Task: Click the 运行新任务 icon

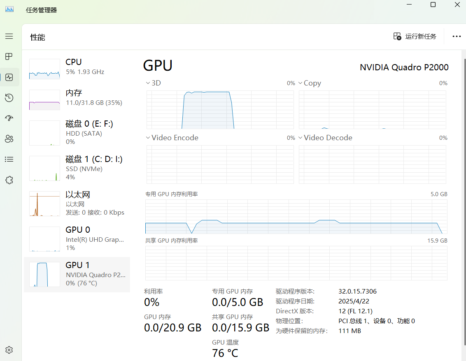Action: (397, 37)
